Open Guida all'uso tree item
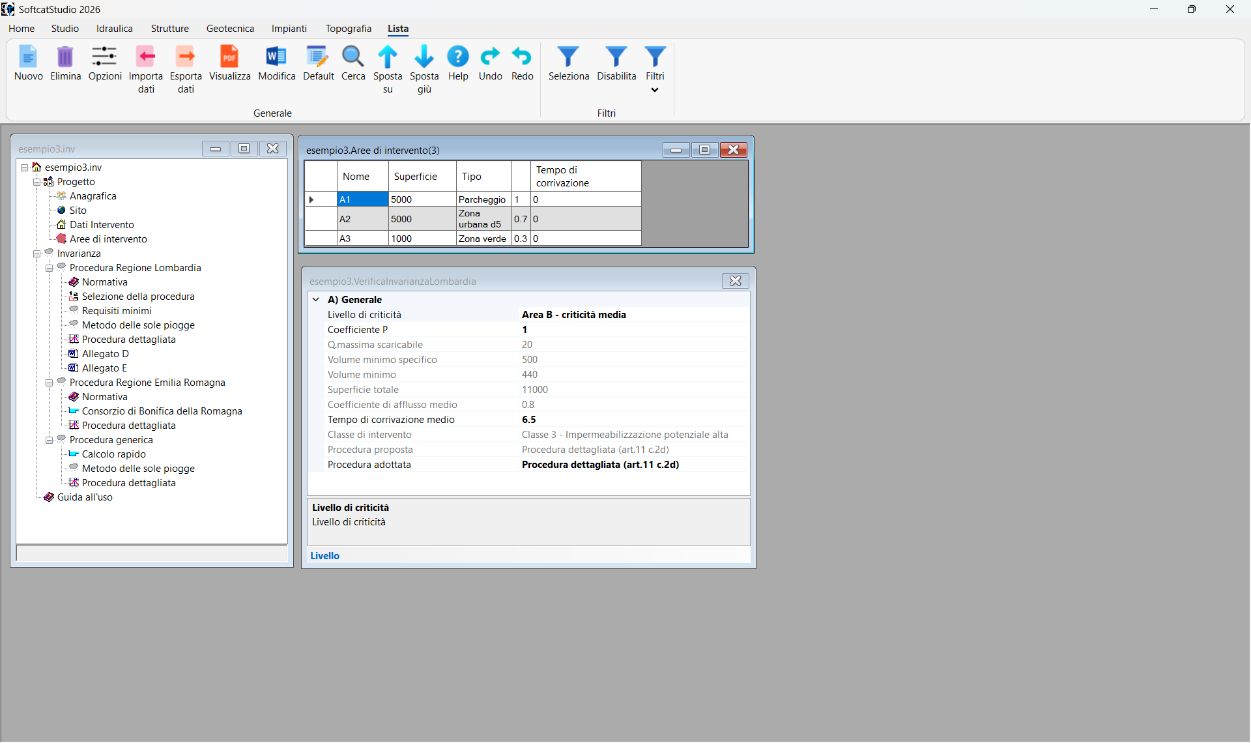The height and width of the screenshot is (743, 1251). tap(85, 497)
